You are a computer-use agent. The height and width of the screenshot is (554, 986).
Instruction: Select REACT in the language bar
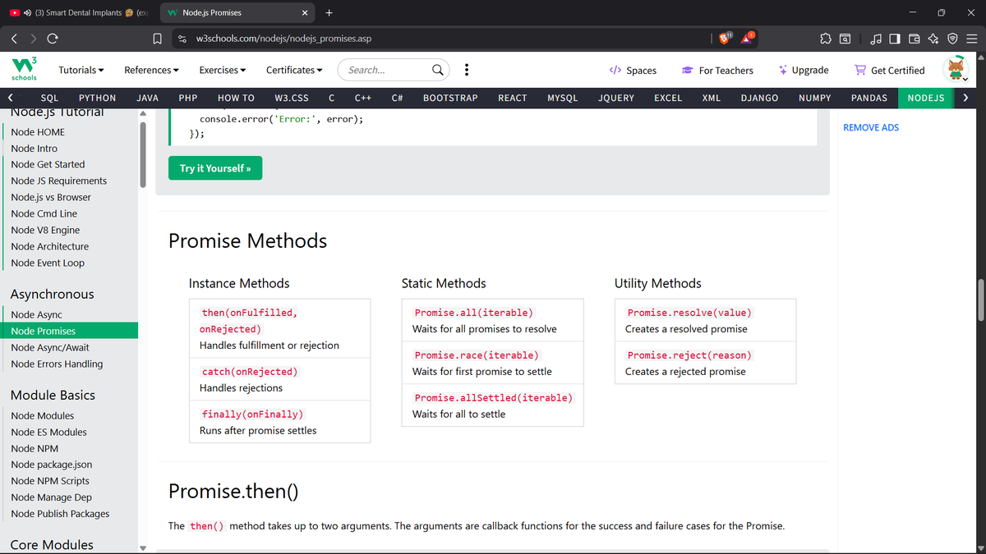point(513,98)
